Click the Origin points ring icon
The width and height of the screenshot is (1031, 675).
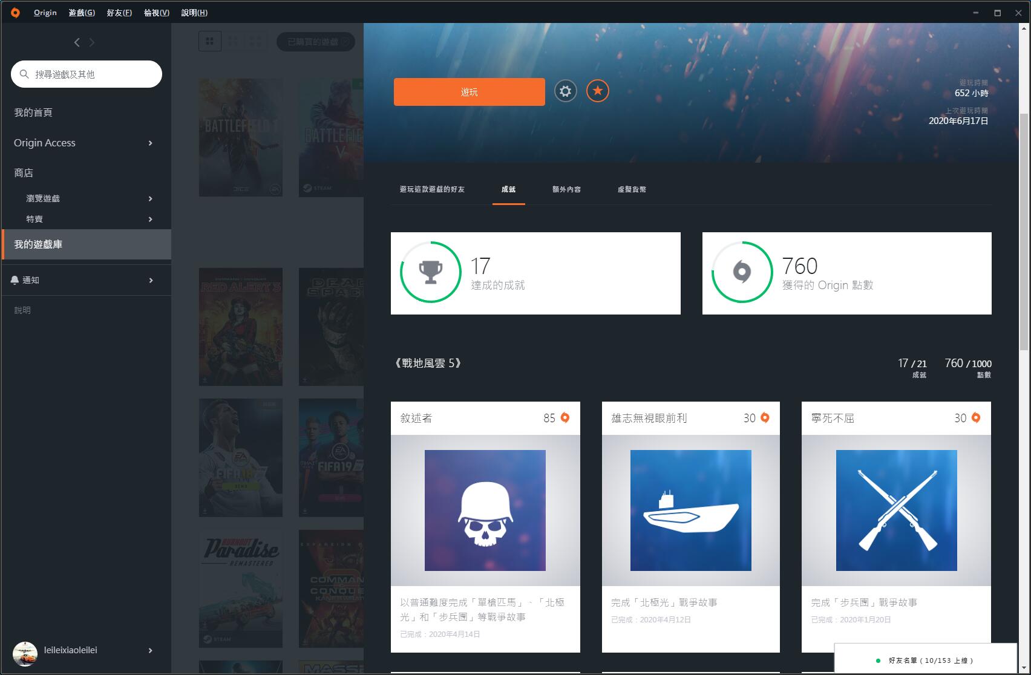coord(742,272)
